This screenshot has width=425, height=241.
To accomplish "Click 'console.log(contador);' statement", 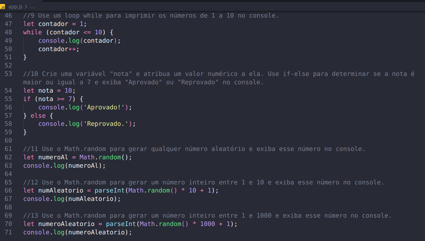I will click(x=79, y=41).
